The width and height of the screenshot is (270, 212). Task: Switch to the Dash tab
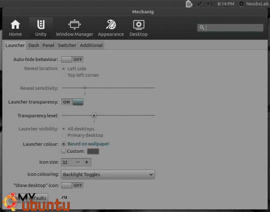34,45
